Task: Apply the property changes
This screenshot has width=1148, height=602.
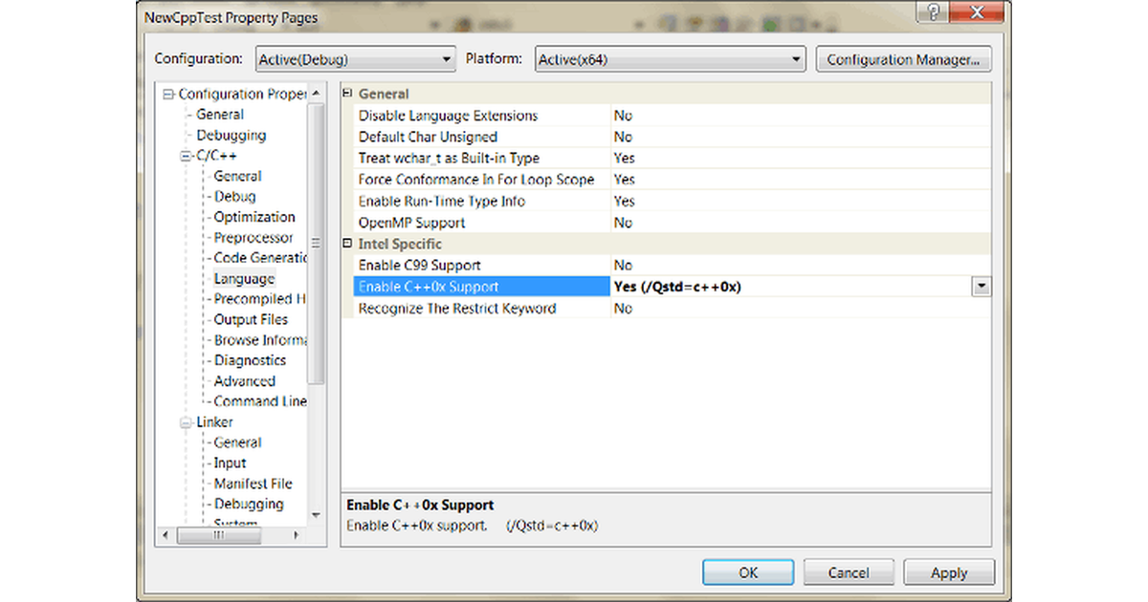Action: pyautogui.click(x=948, y=572)
